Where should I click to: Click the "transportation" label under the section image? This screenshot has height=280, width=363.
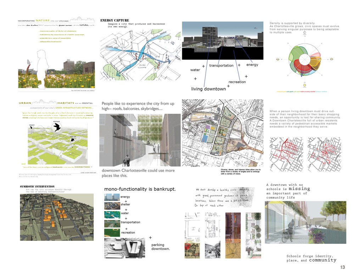click(x=221, y=66)
